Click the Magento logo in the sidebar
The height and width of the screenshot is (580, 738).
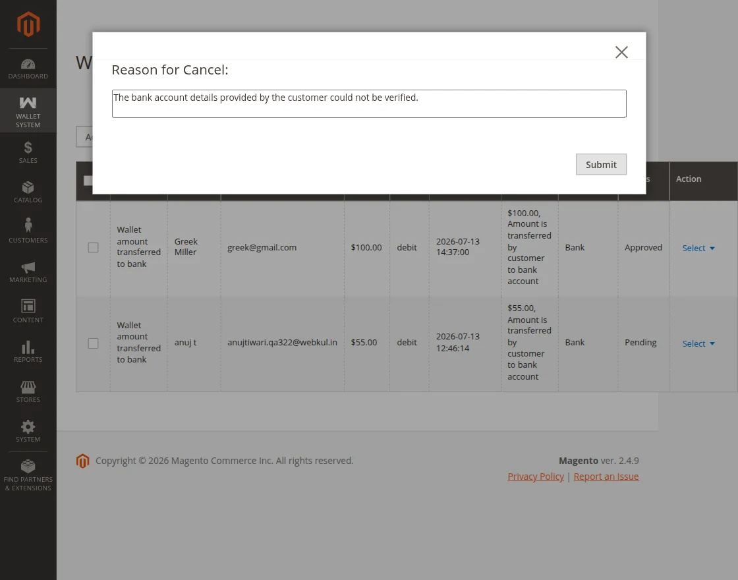28,24
